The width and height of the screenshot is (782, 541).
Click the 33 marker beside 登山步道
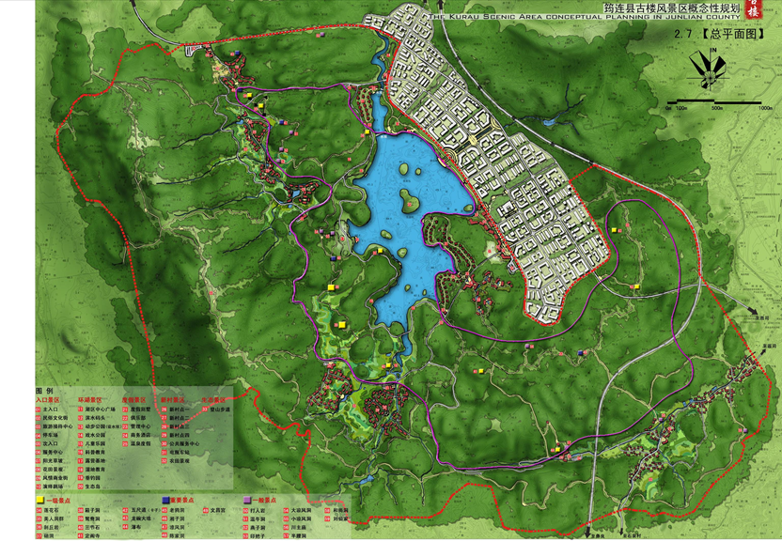click(x=204, y=410)
